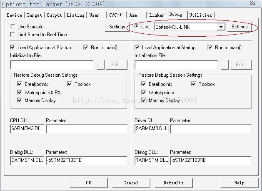This screenshot has width=262, height=191.
Task: Expand the Cortex-M3 J-LINK debugger dropdown
Action: (x=221, y=27)
